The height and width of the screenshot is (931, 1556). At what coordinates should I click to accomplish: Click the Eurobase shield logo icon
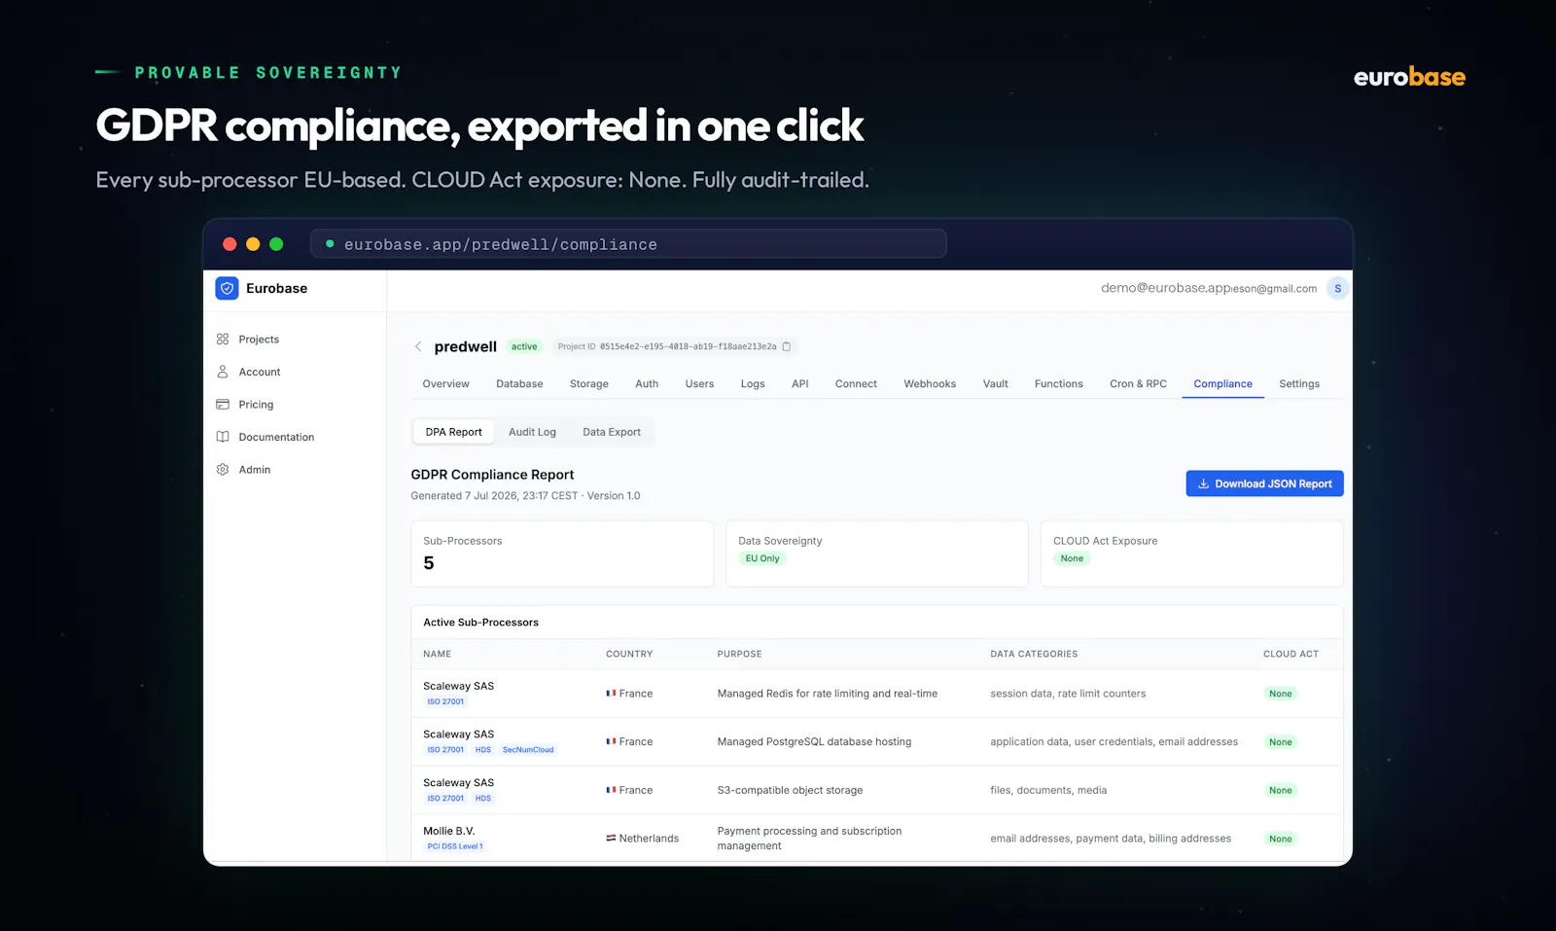pos(227,288)
